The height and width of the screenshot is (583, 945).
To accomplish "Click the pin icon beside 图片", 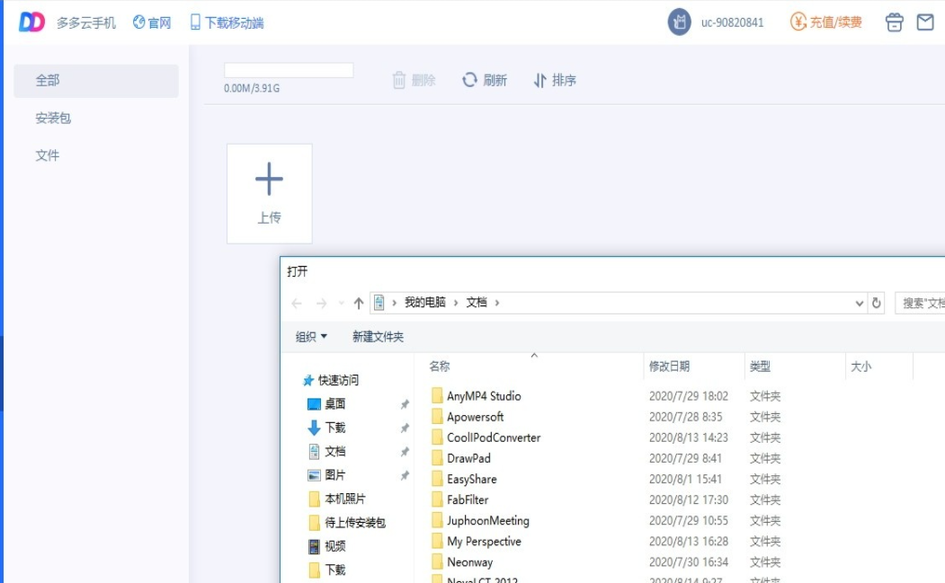I will [405, 475].
